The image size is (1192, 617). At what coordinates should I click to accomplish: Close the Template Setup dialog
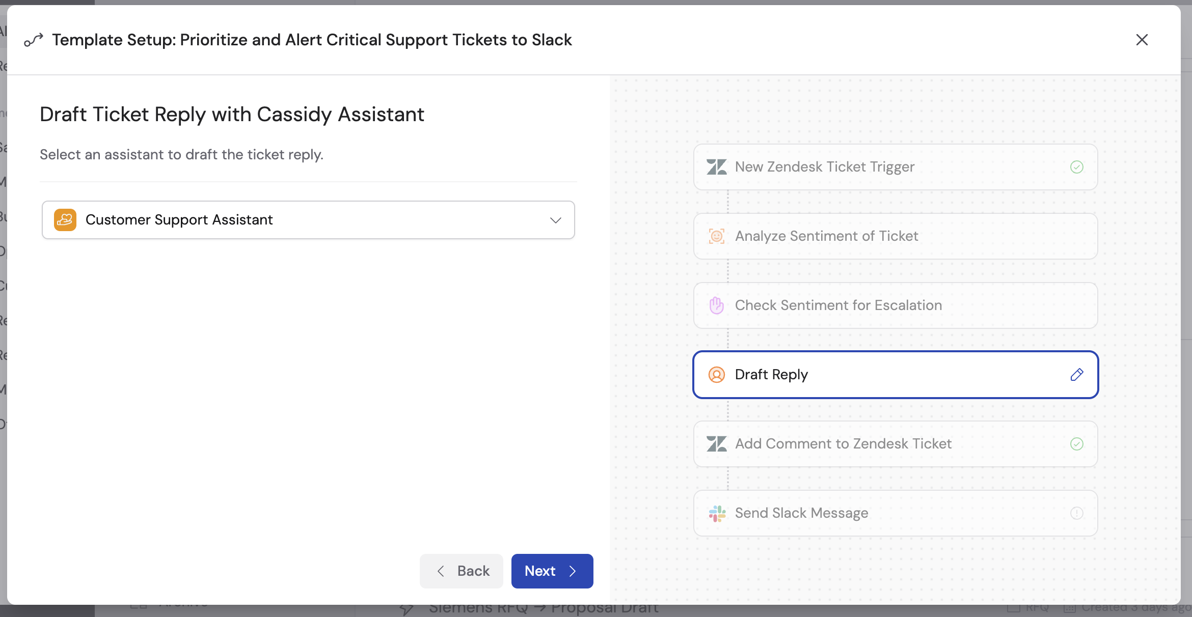(x=1142, y=40)
